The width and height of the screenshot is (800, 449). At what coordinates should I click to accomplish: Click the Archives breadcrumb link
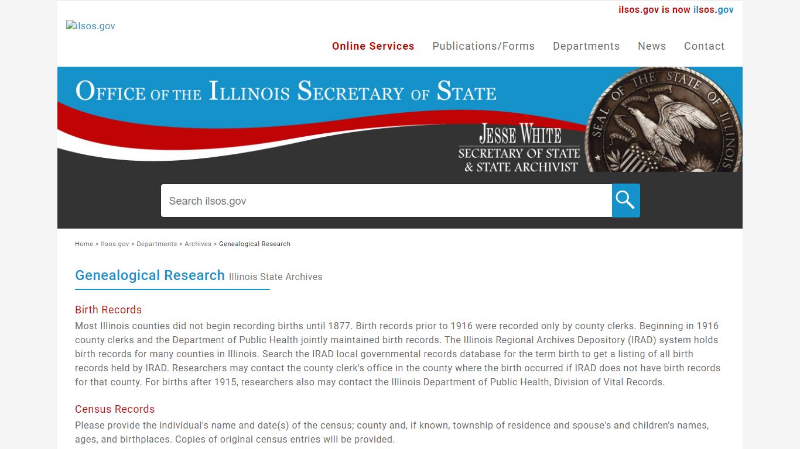(198, 244)
